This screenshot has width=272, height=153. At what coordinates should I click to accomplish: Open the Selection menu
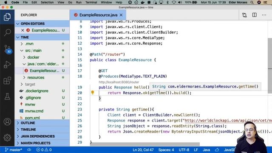click(x=47, y=3)
